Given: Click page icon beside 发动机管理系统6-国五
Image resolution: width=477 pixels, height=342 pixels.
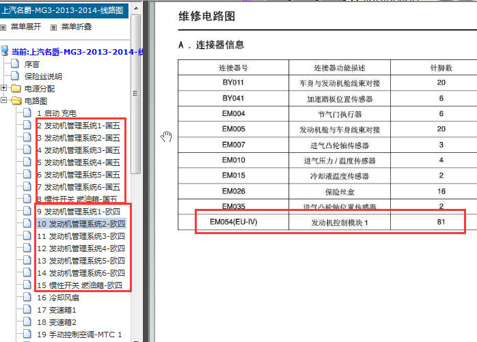Looking at the screenshot, I should pos(27,186).
